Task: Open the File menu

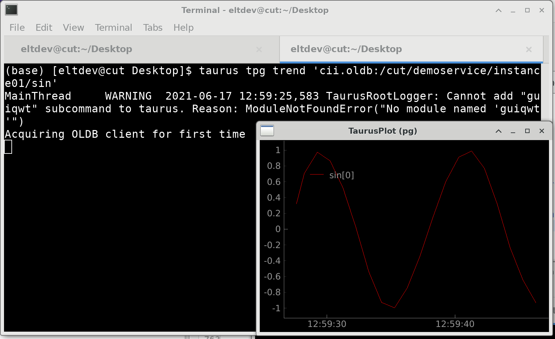Action: click(x=16, y=28)
